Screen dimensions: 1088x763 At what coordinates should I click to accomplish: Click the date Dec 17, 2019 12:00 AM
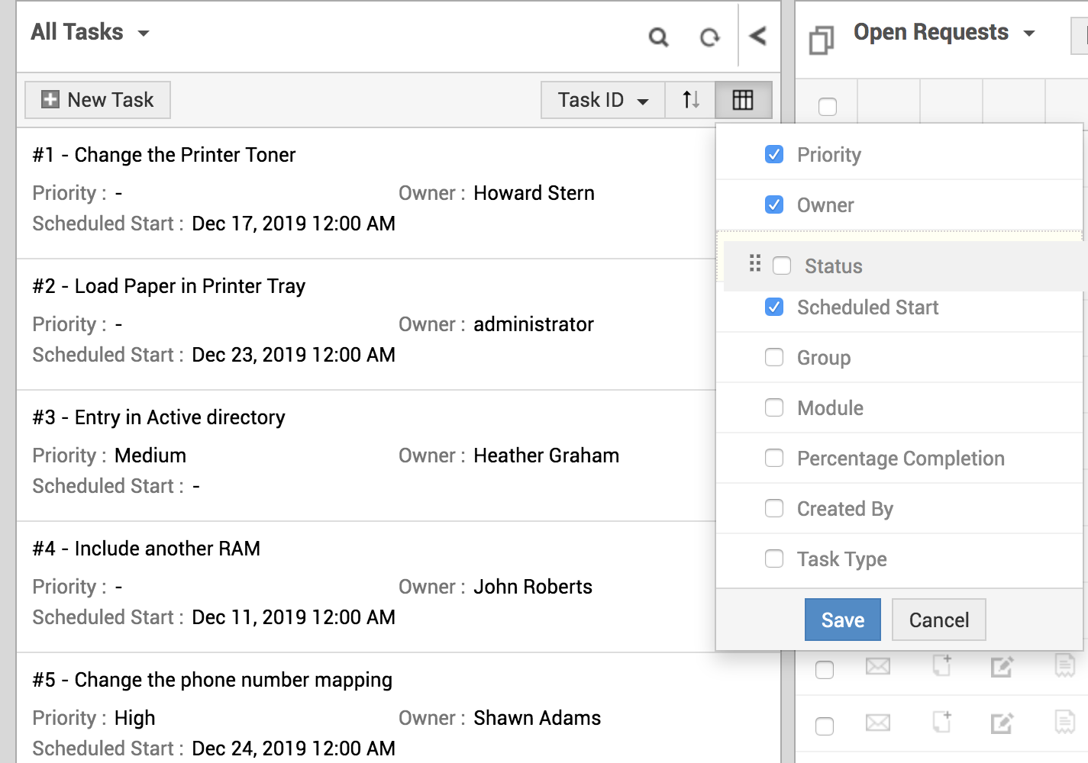click(294, 224)
